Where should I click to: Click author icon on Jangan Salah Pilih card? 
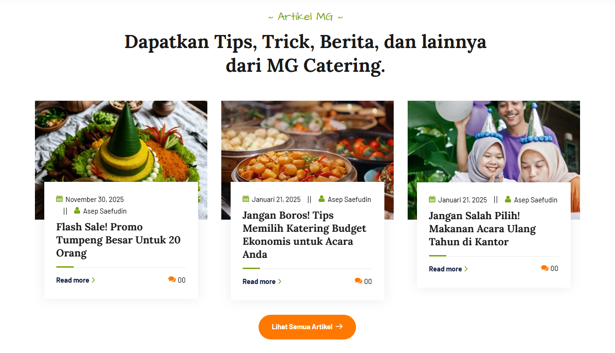point(508,200)
